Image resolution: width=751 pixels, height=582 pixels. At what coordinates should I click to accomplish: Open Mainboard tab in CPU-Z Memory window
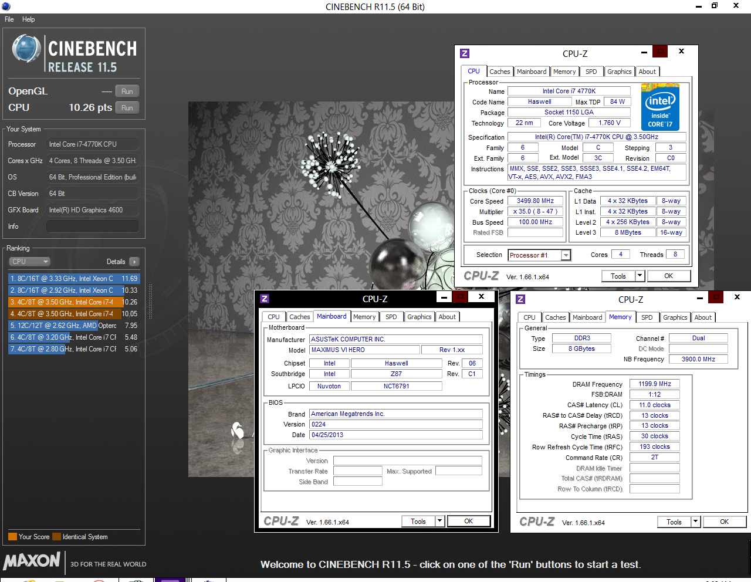(587, 317)
